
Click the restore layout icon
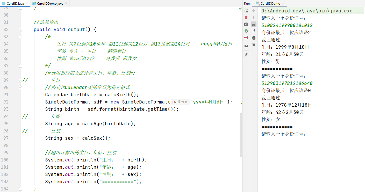[246, 46]
